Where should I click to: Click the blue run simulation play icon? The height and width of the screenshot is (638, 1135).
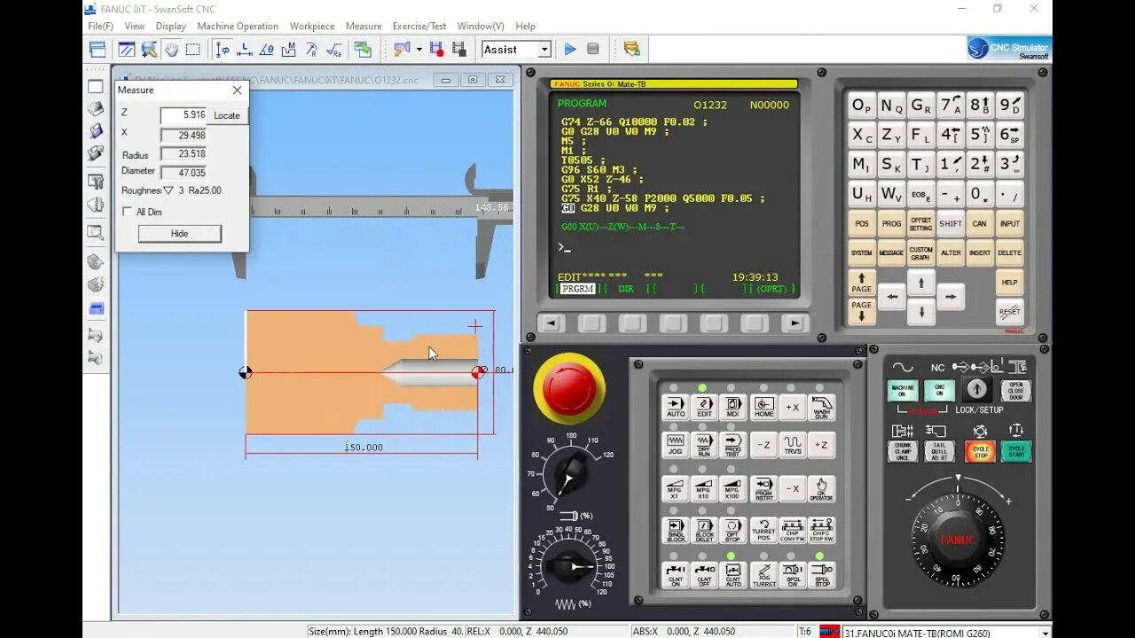point(570,50)
